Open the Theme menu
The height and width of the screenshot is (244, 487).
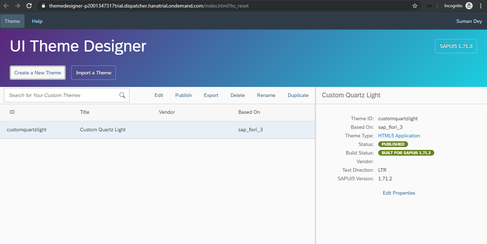point(12,21)
